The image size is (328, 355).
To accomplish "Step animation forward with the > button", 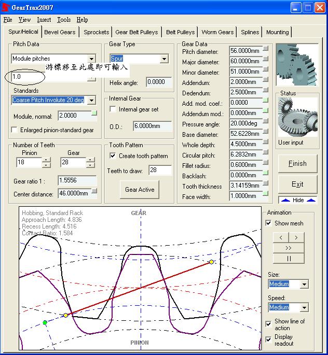I will 296,237.
